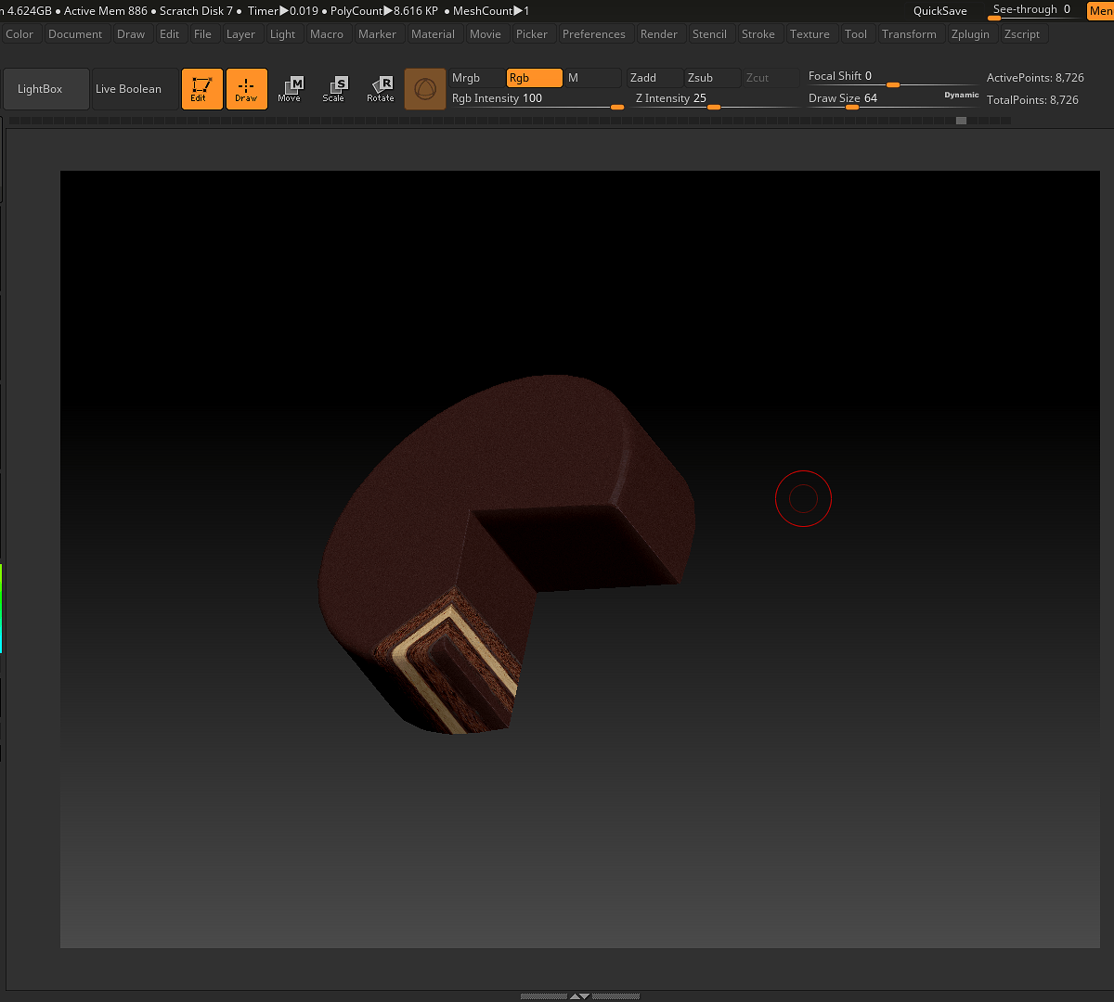Click ActivePoints: 8,726 readout
The image size is (1114, 1002).
(x=1035, y=78)
